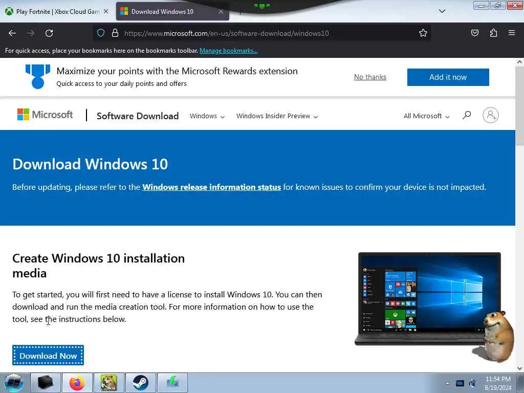524x393 pixels.
Task: Click the site security padlock icon
Action: click(115, 33)
